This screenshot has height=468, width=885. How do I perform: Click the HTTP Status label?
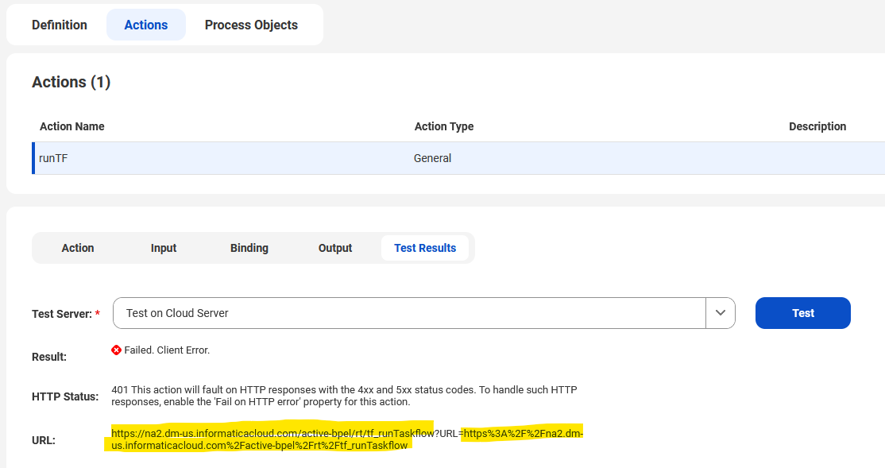coord(65,396)
